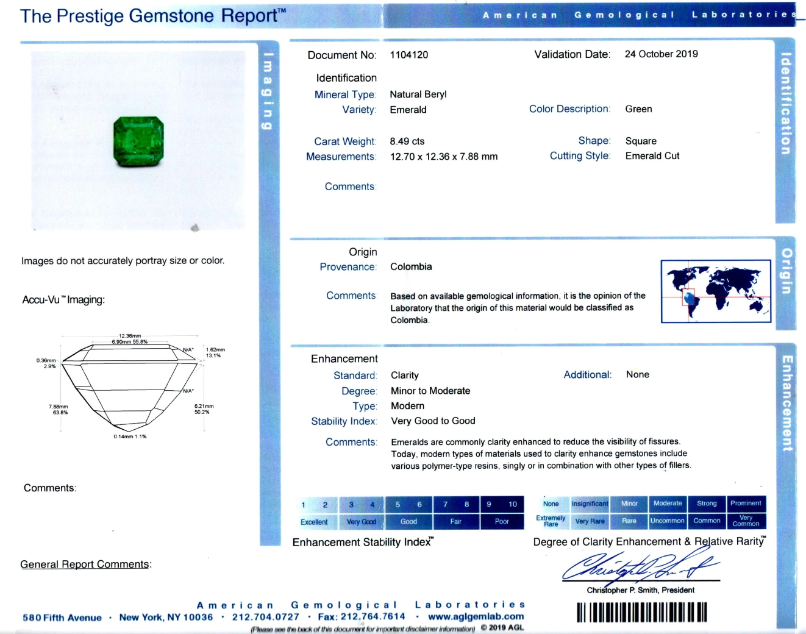Viewport: 806px width, 634px height.
Task: Click the 'Extremely Rare' rarity cell
Action: point(551,521)
